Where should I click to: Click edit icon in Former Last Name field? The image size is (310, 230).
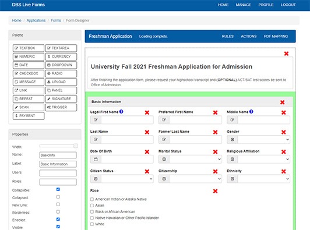pyautogui.click(x=164, y=140)
